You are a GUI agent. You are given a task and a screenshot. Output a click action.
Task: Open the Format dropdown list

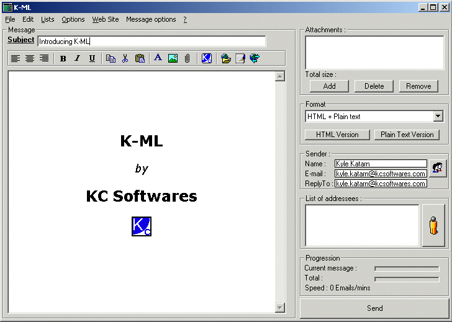[438, 116]
